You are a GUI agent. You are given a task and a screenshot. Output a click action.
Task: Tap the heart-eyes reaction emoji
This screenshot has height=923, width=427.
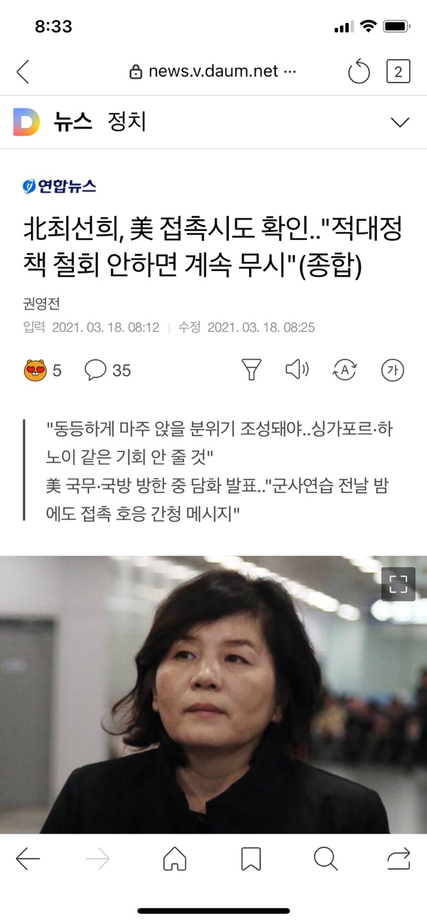pos(36,370)
